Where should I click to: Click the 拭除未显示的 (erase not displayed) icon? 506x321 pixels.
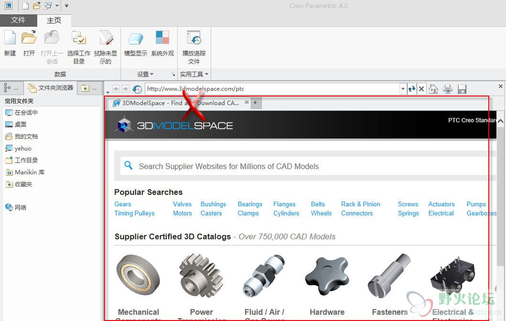pyautogui.click(x=106, y=38)
